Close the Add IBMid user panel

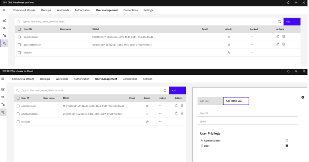(303, 97)
